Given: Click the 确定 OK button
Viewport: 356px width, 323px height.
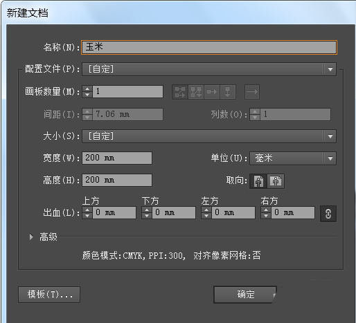Looking at the screenshot, I should pos(245,295).
